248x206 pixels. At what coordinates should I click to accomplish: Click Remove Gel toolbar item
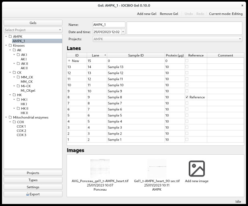tap(169, 14)
